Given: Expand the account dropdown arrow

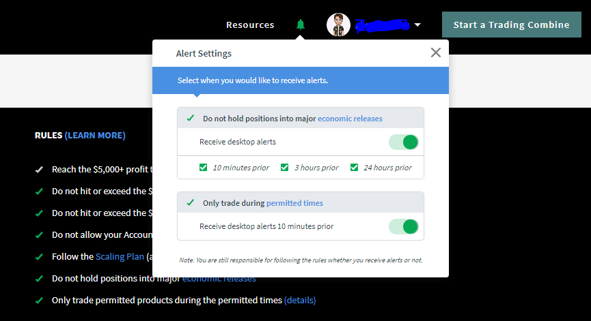Looking at the screenshot, I should 417,25.
